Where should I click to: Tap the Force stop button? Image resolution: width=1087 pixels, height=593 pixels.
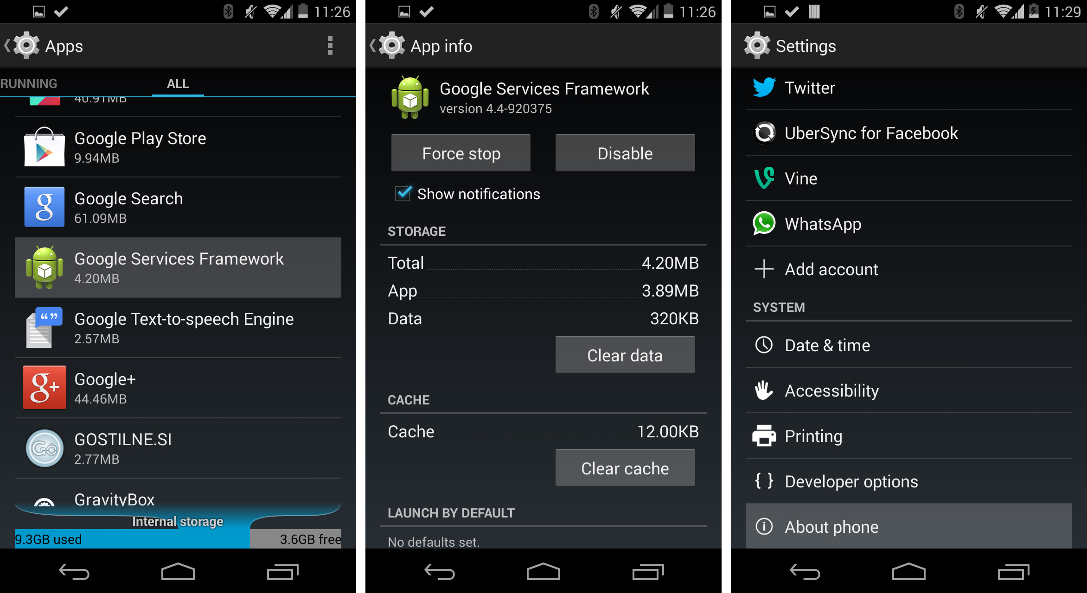(461, 153)
